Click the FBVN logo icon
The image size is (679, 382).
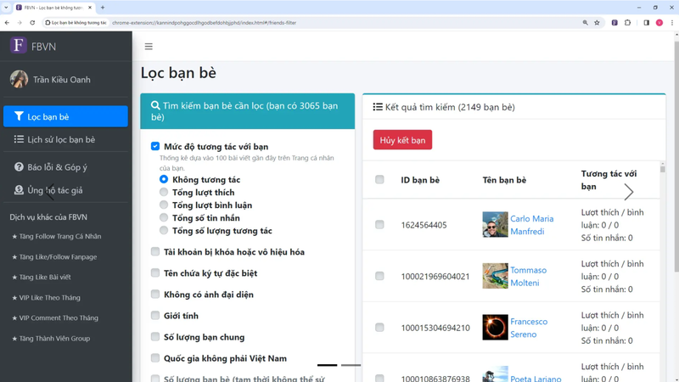tap(18, 46)
